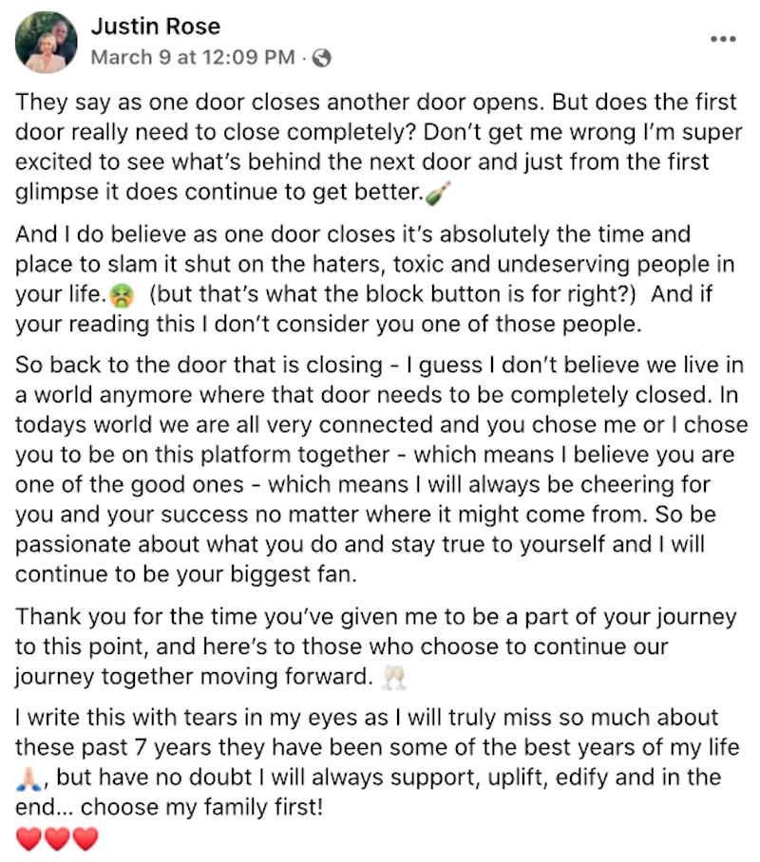Click the globe public-audience icon
Viewport: 760px width, 862px height.
coord(321,58)
